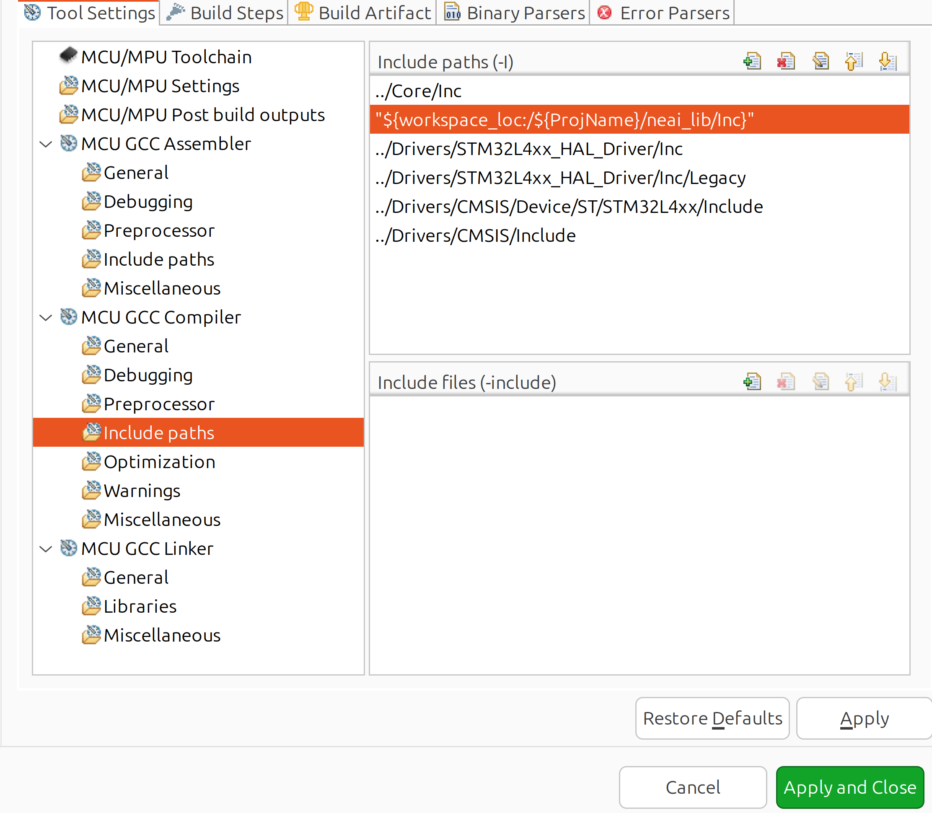Click the Restore Defaults button
932x813 pixels.
click(712, 718)
